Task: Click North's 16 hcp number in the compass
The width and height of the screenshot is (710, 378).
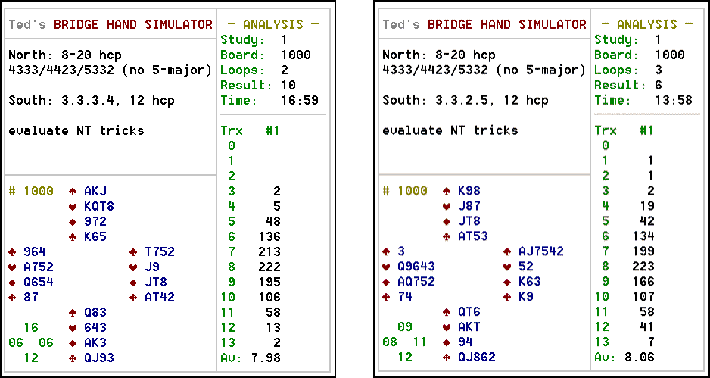Action: 31,327
